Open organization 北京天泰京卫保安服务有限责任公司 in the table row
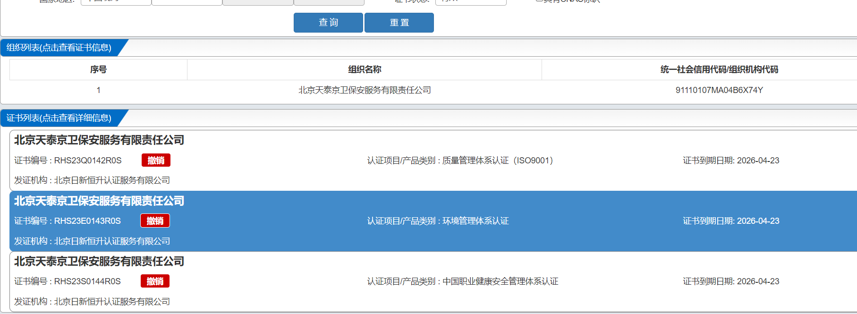 click(365, 90)
